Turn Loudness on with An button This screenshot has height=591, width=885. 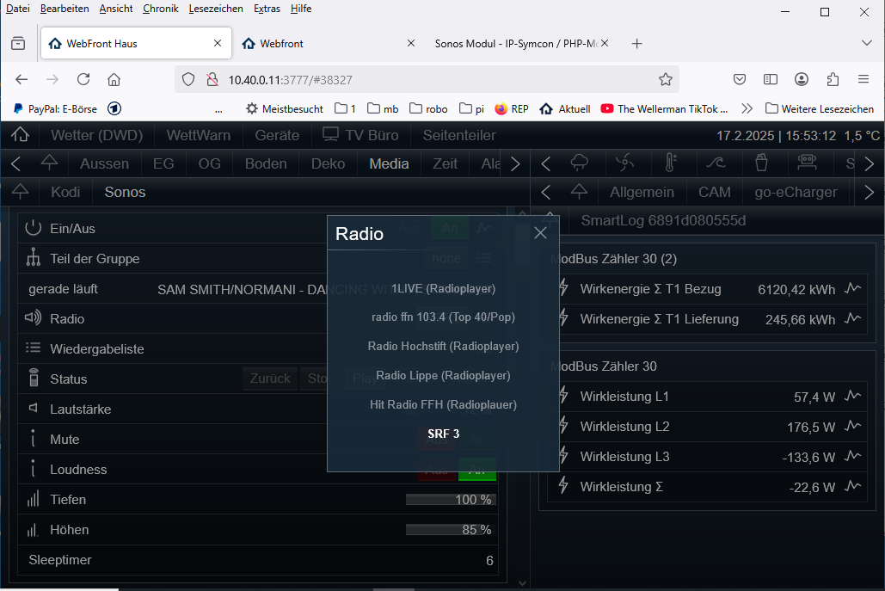tap(477, 470)
